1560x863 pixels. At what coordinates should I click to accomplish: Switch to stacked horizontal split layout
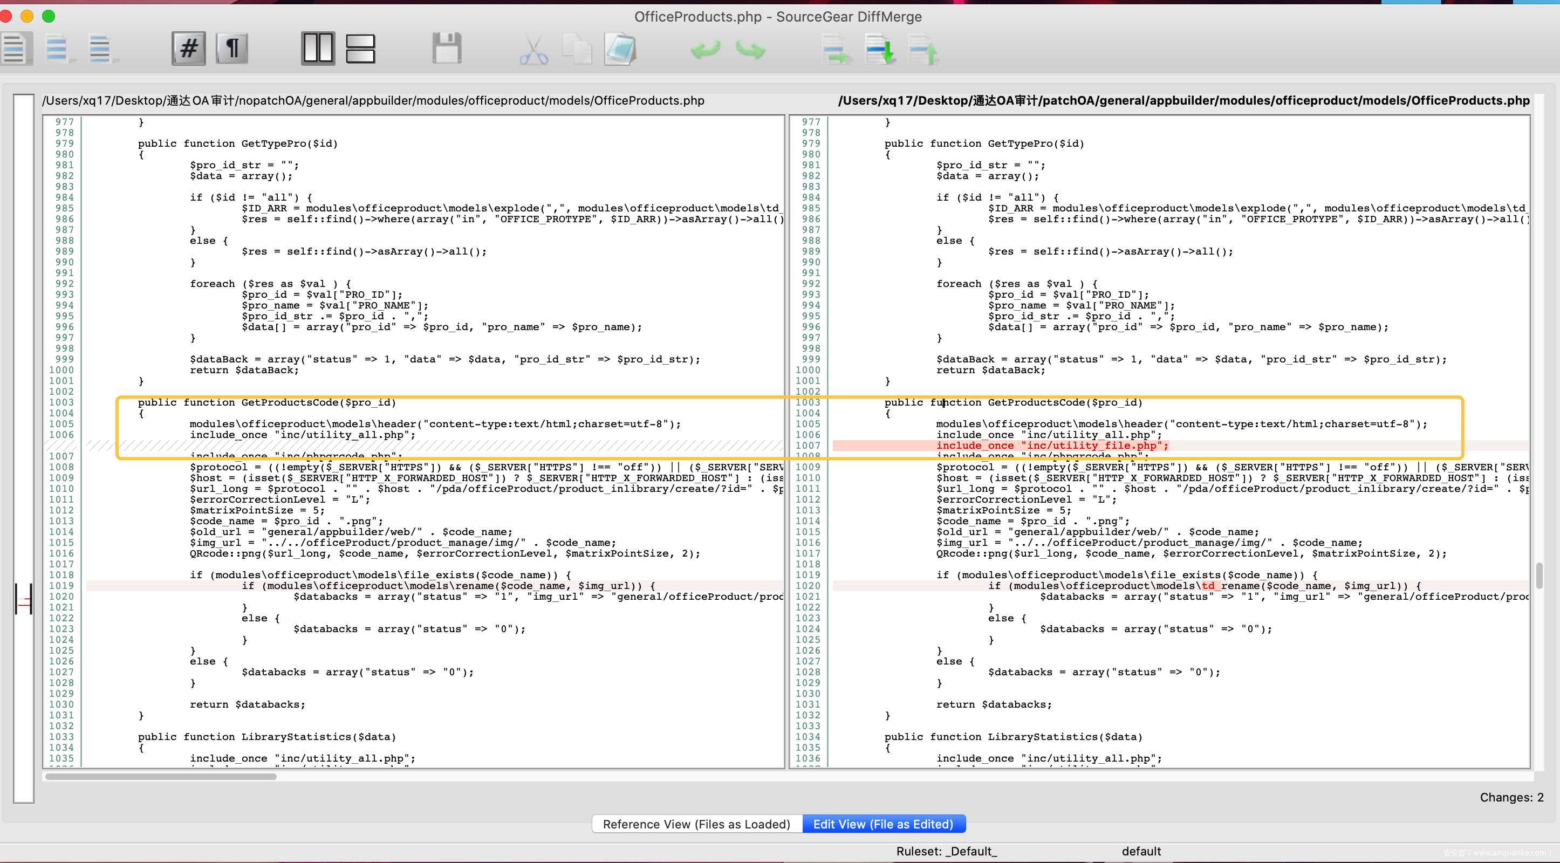[360, 49]
